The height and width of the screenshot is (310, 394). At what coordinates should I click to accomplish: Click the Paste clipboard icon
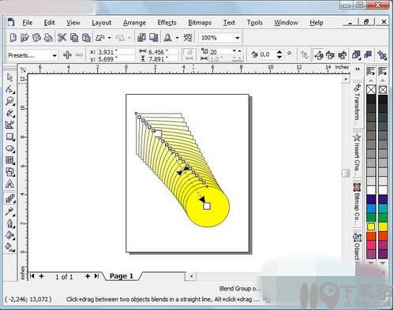[86, 38]
